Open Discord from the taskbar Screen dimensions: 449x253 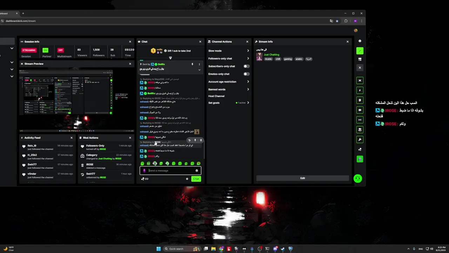tap(275, 249)
